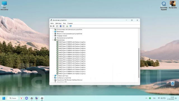Select the Системные устройства label
The width and height of the screenshot is (179, 101).
[x=64, y=78]
